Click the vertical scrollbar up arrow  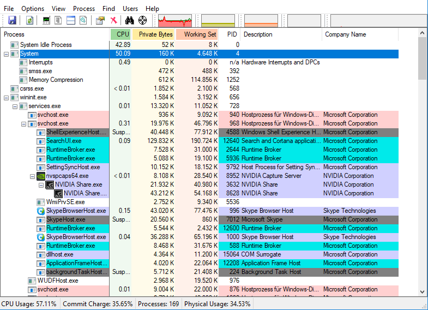(x=422, y=33)
